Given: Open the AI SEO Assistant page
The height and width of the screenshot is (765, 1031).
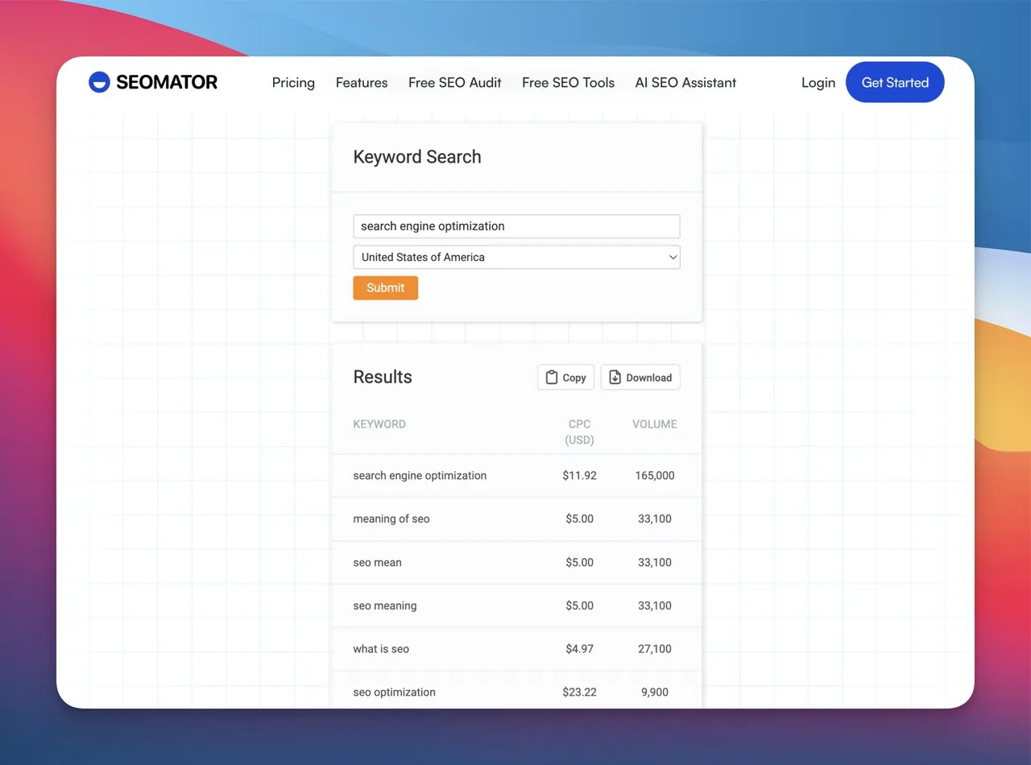Looking at the screenshot, I should [685, 82].
